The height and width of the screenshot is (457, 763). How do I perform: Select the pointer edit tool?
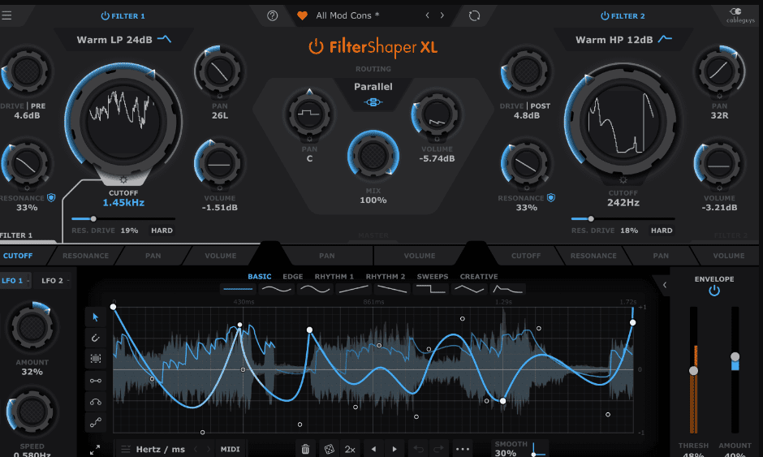click(x=96, y=317)
